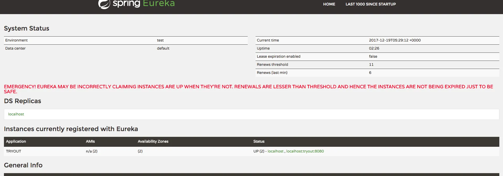Image resolution: width=503 pixels, height=176 pixels.
Task: Select the DS Replicas heading
Action: 23,101
